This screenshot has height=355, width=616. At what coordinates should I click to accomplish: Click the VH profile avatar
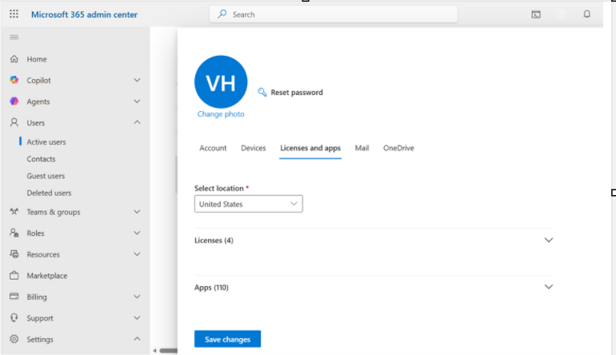(221, 82)
